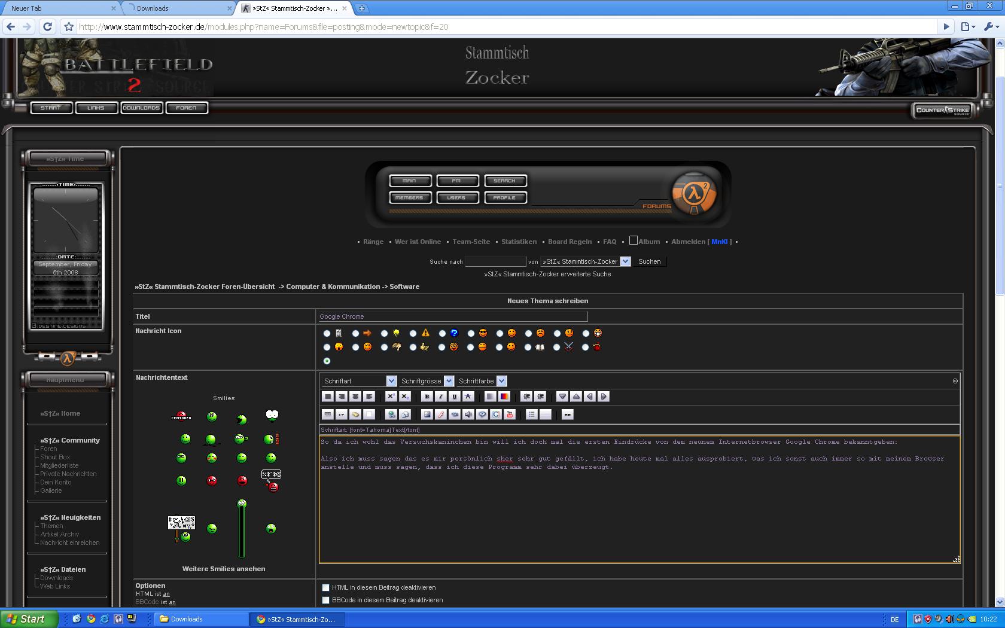
Task: Check HTML in diesem Beitrag deaktivieren
Action: (x=326, y=587)
